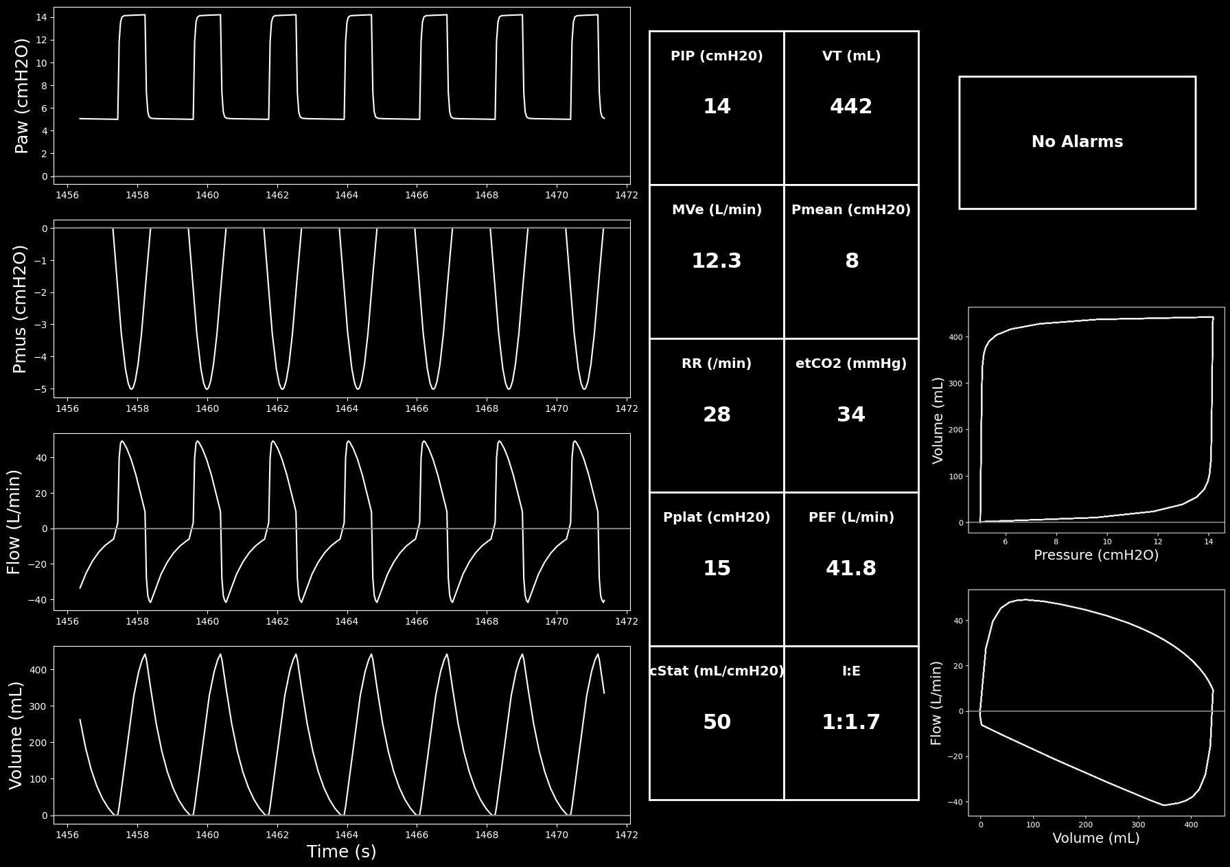Select the VT (mL) reading of 442
Viewport: 1230px width, 867px height.
click(851, 108)
